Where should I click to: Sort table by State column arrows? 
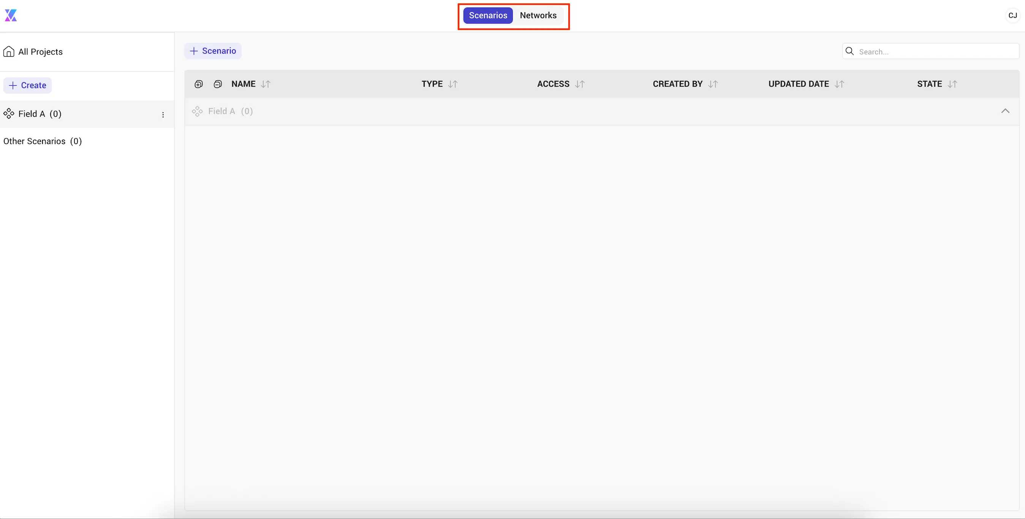pos(952,84)
